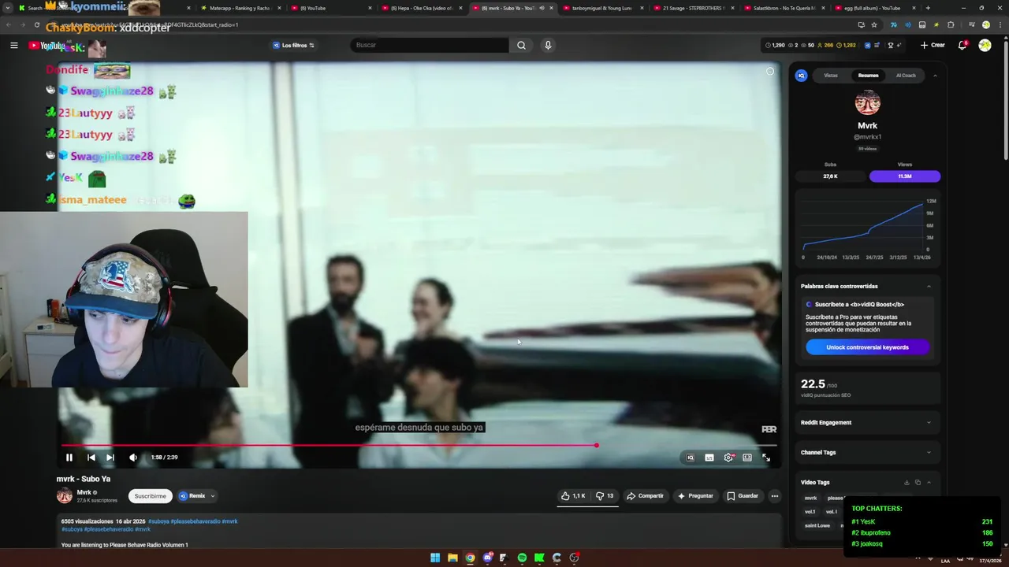Click the Crear button
Screen dimensions: 1009x567
coord(933,45)
